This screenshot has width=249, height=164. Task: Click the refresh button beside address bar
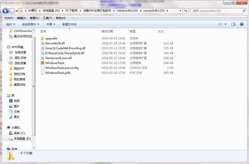186,11
